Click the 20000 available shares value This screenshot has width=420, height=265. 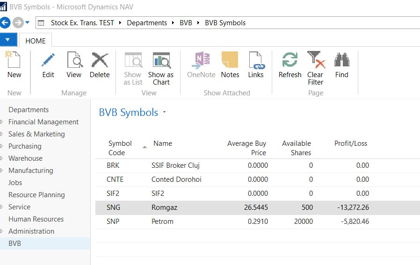[x=303, y=222]
